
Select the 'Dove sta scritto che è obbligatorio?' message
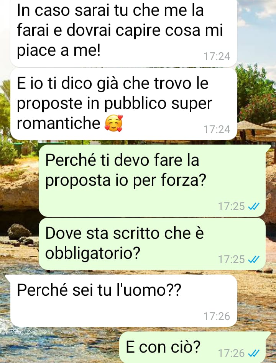point(152,244)
